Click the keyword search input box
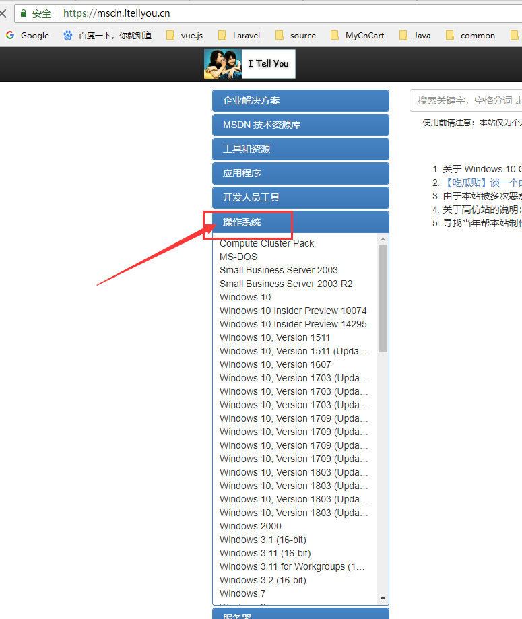 tap(466, 100)
